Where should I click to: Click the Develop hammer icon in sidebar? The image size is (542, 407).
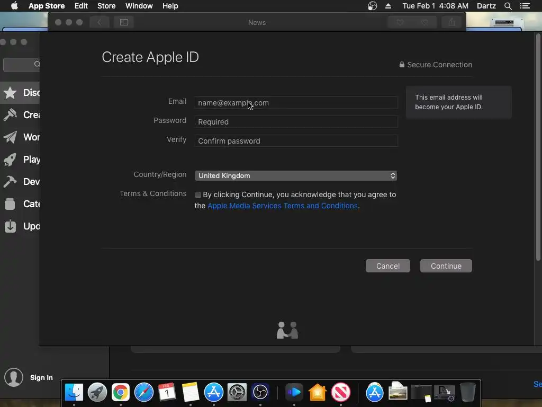tap(10, 182)
